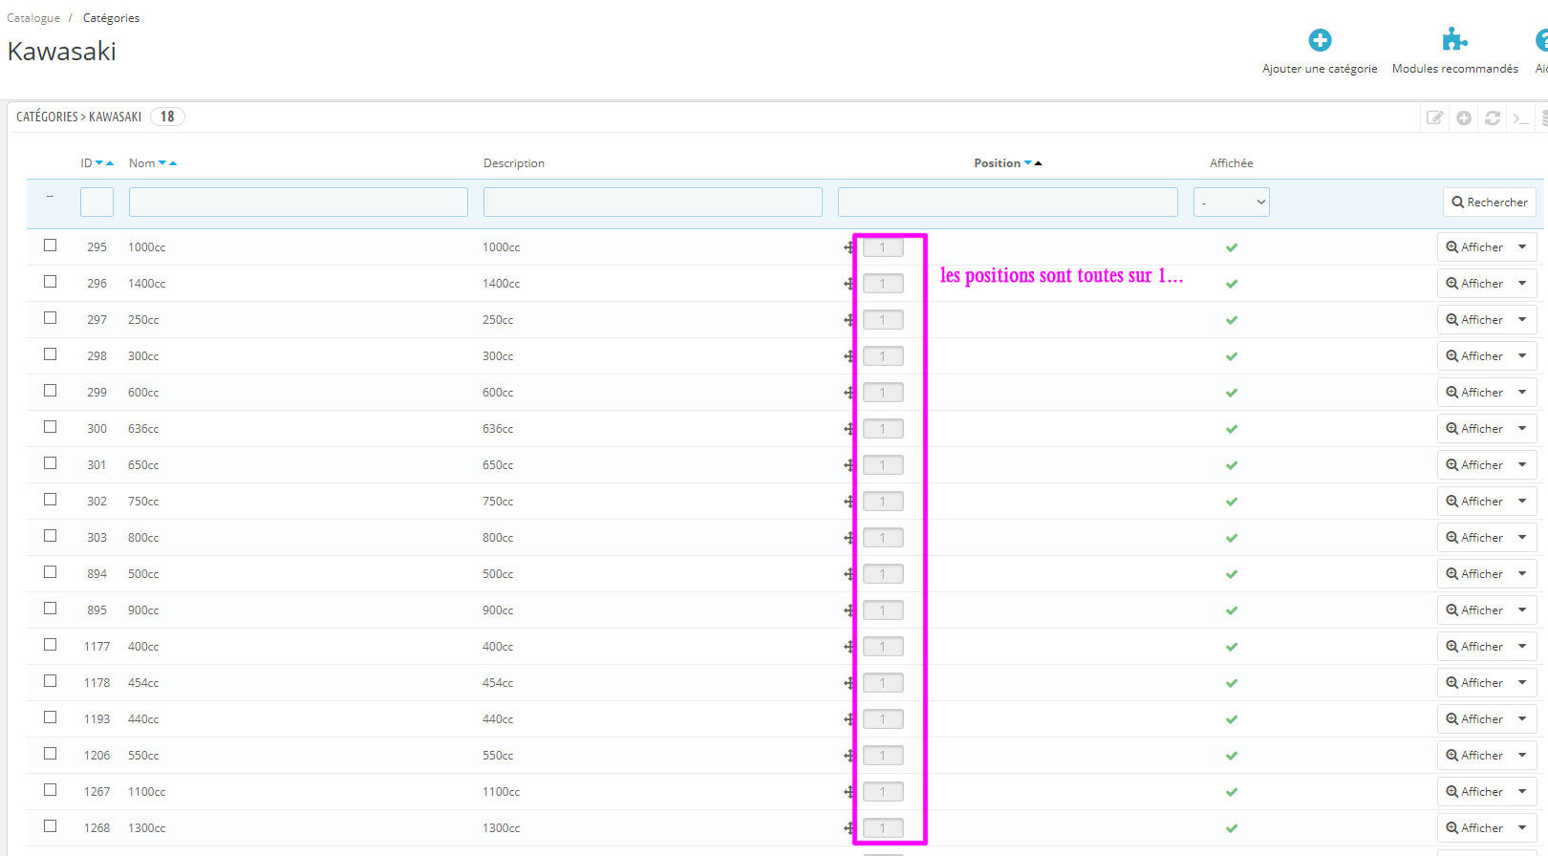Click the Description filter field
This screenshot has width=1548, height=856.
[653, 203]
